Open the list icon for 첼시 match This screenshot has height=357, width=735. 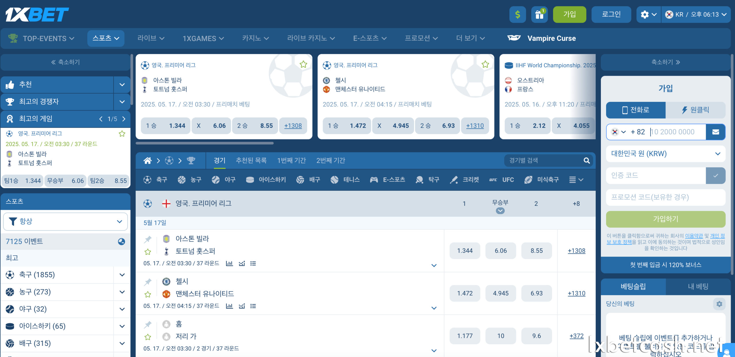pyautogui.click(x=253, y=306)
